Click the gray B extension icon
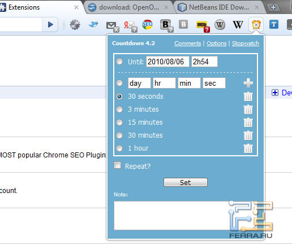Viewport: 292px width, 250px height. (x=183, y=24)
